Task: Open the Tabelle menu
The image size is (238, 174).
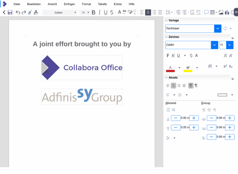Action: (103, 4)
